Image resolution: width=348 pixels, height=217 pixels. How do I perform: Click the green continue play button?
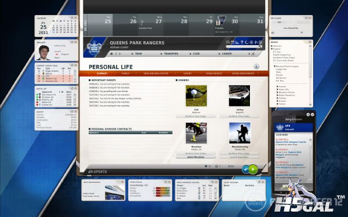pyautogui.click(x=253, y=170)
